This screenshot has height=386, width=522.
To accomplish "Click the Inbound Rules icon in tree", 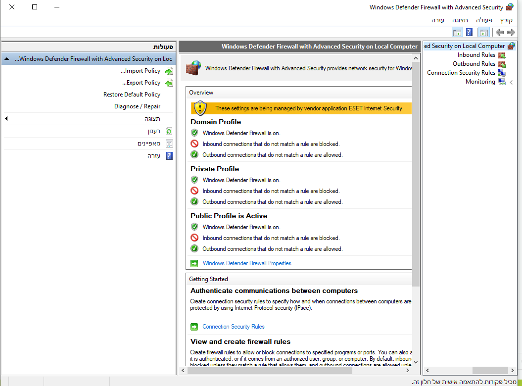I will point(502,55).
